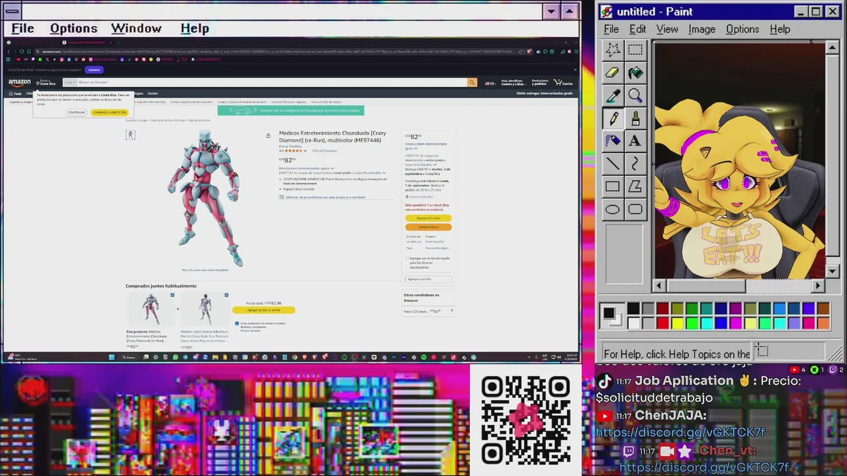
Task: Pick the Fill With Color bucket tool
Action: 635,73
